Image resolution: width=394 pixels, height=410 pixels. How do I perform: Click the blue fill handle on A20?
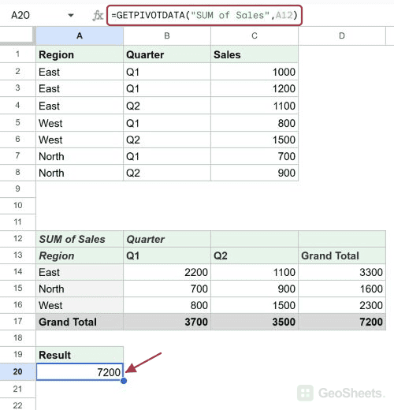124,381
